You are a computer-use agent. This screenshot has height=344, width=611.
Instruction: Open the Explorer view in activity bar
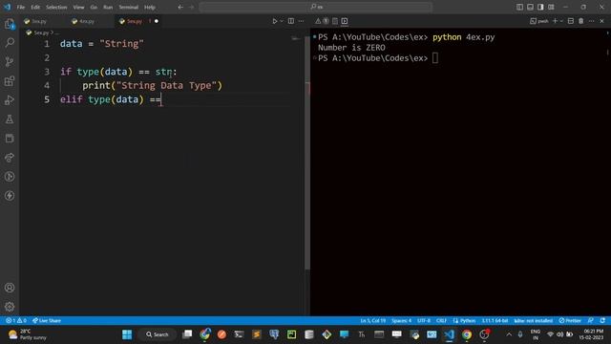click(10, 24)
